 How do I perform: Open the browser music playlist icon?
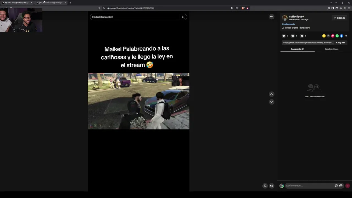(x=329, y=8)
